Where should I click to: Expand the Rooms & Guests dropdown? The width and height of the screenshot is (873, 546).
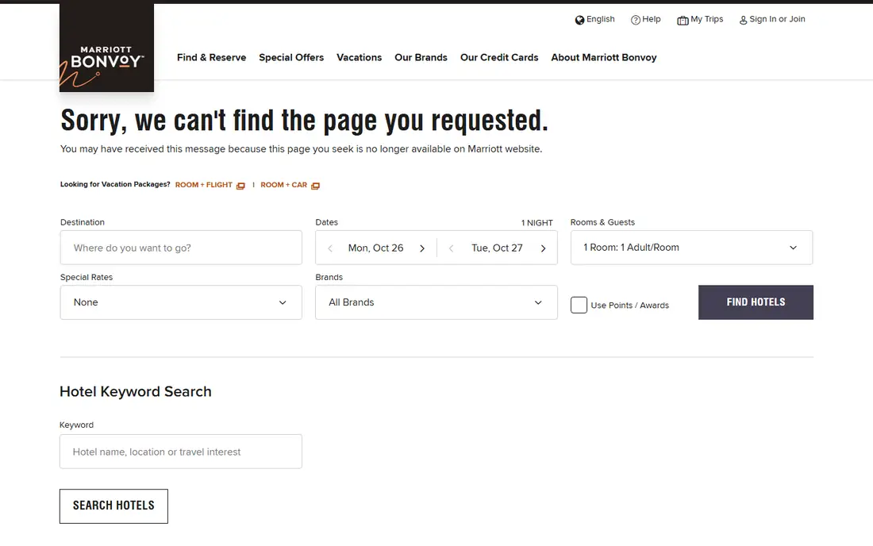click(691, 248)
